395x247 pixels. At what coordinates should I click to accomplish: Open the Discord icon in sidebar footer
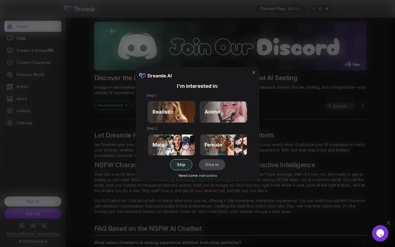[33, 226]
